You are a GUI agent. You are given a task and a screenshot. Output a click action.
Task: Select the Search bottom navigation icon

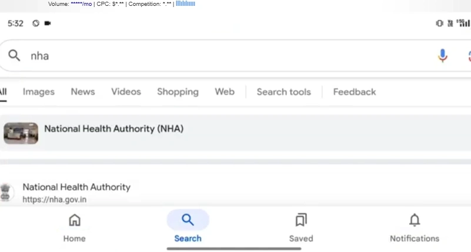point(188,220)
